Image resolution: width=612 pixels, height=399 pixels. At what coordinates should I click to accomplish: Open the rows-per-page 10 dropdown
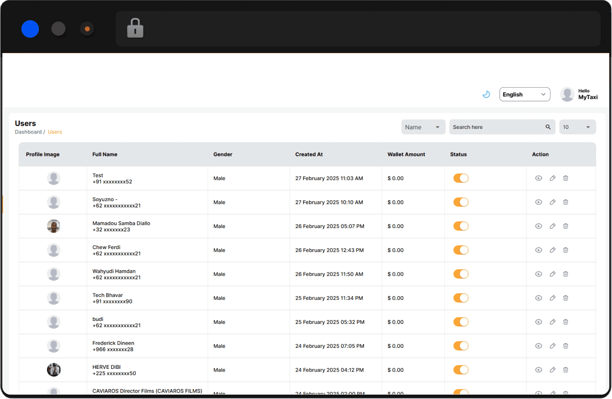[577, 127]
